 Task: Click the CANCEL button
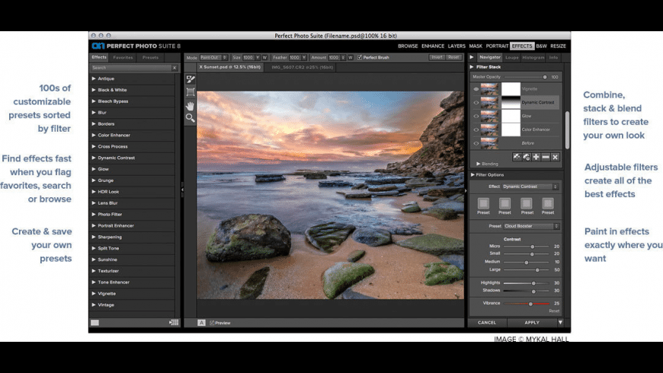coord(487,322)
